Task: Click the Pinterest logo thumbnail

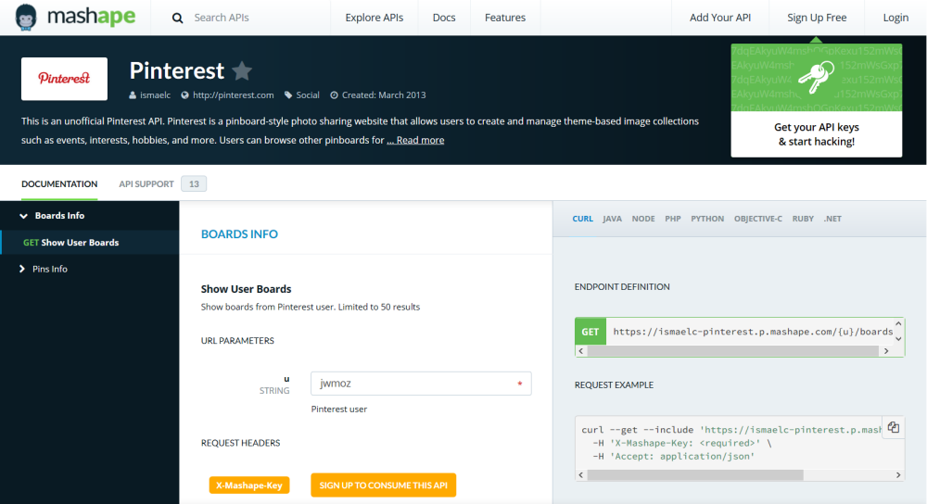Action: point(65,79)
